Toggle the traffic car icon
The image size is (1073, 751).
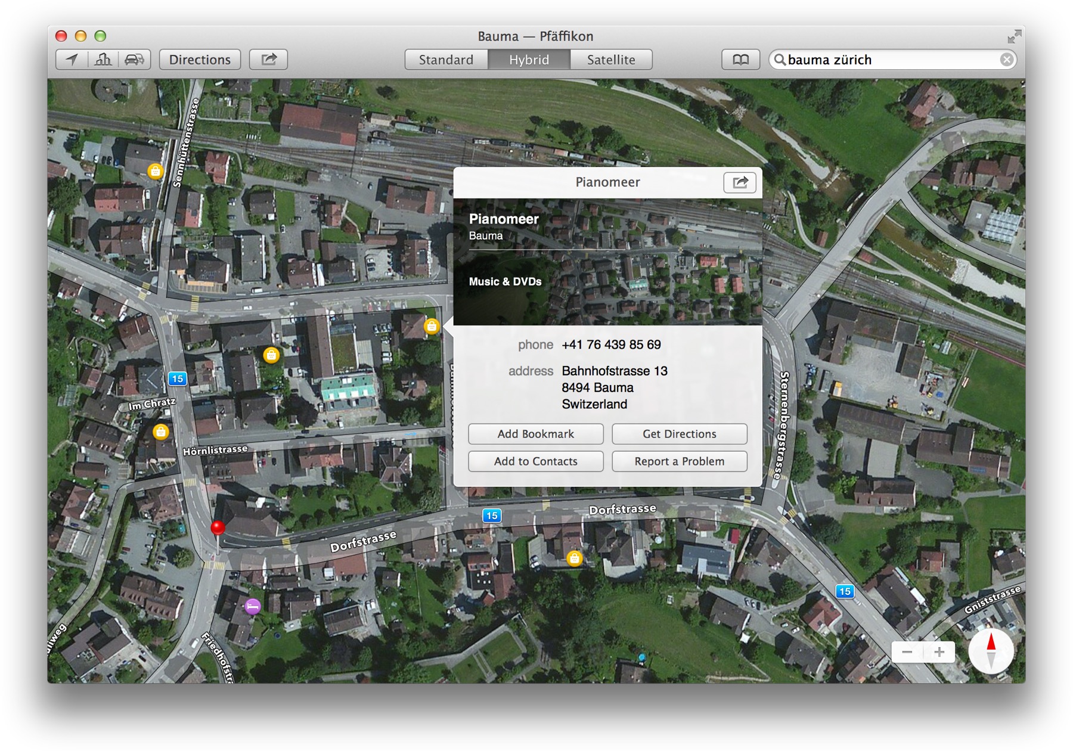coord(135,60)
